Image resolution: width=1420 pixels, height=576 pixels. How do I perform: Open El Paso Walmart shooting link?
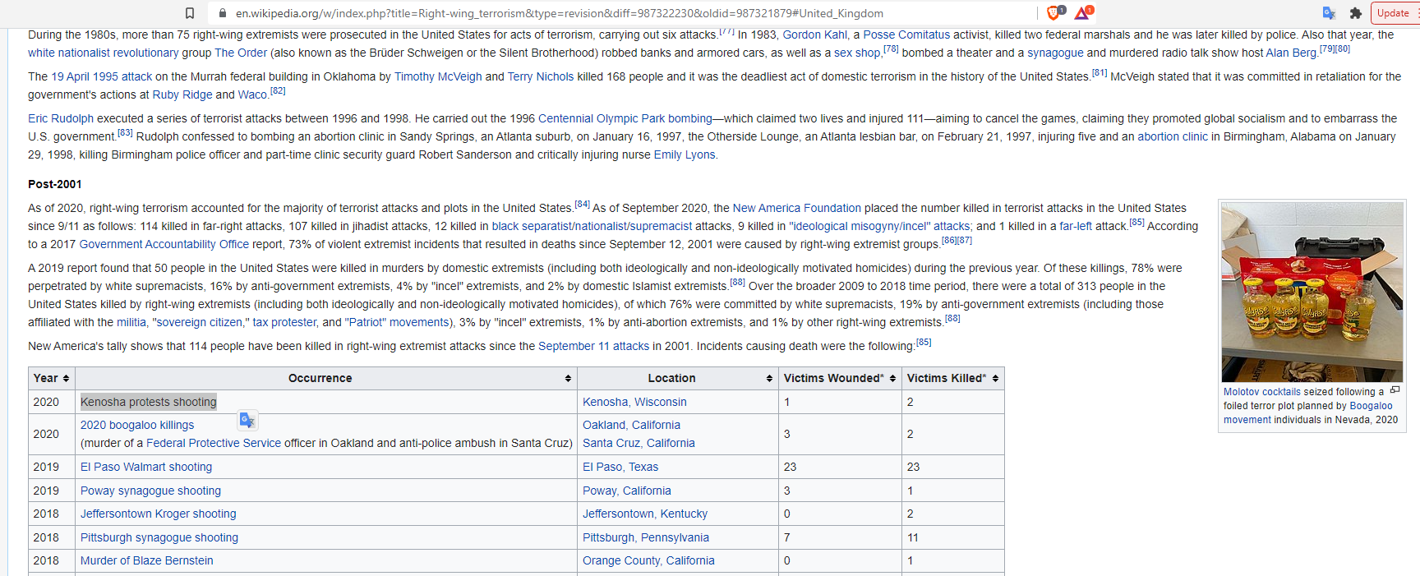pos(146,467)
